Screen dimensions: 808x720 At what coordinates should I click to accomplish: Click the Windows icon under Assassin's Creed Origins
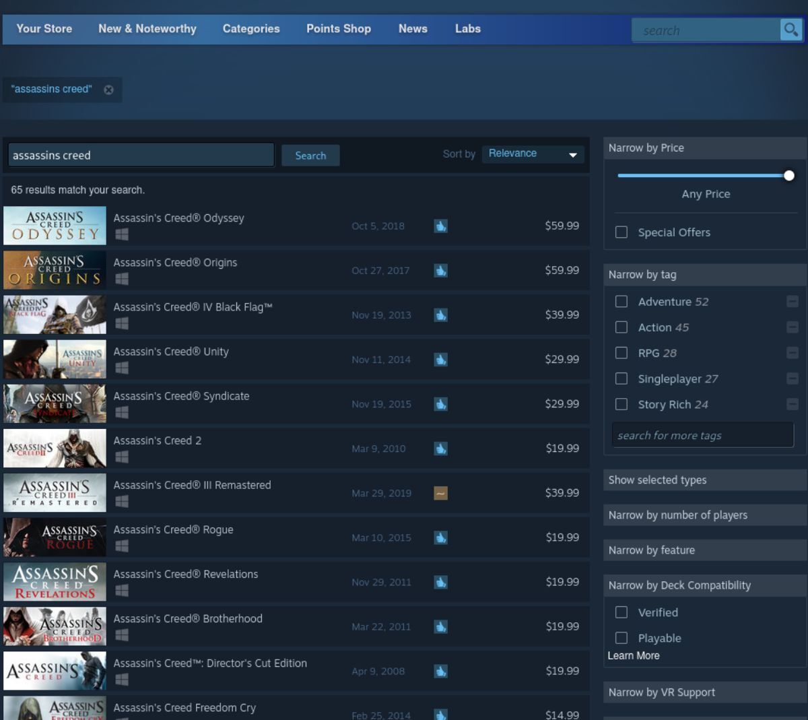121,279
